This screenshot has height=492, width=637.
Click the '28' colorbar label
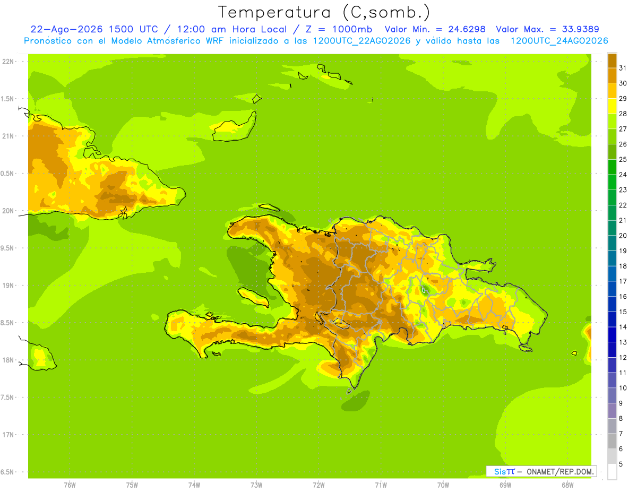[x=623, y=114]
